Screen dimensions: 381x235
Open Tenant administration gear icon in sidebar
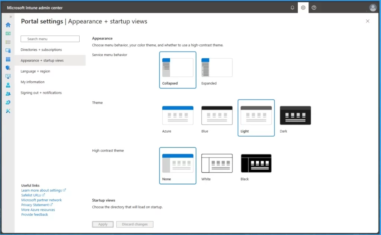pyautogui.click(x=8, y=102)
